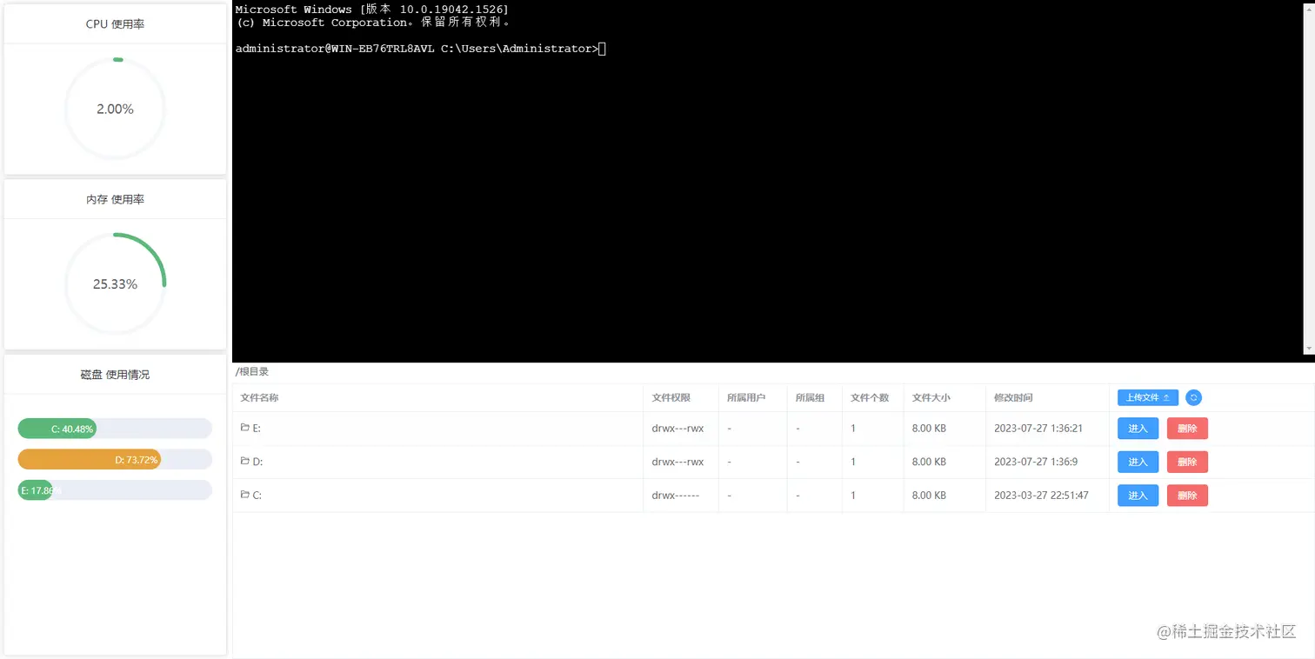Screen dimensions: 1315x659
Task: Click the /根目录 path breadcrumb
Action: pyautogui.click(x=252, y=371)
